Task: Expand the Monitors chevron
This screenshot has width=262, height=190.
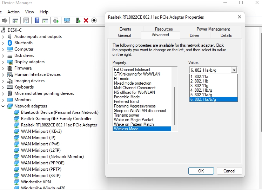Action: pyautogui.click(x=3, y=100)
